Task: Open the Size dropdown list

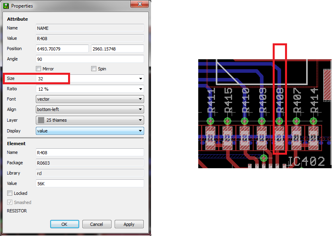Action: click(x=141, y=79)
